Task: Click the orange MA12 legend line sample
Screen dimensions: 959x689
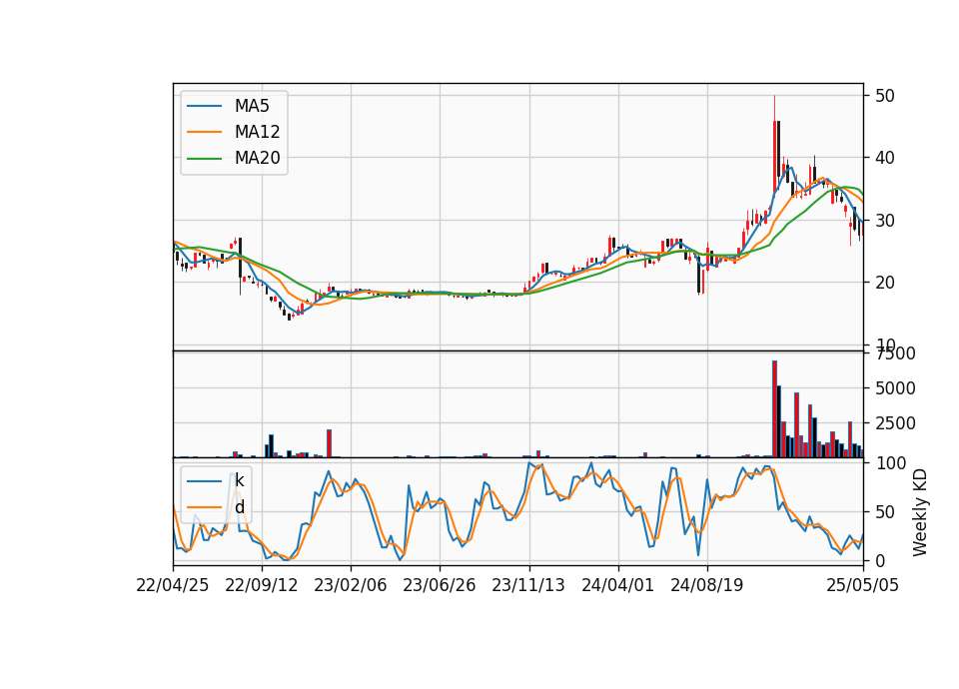Action: pos(204,132)
